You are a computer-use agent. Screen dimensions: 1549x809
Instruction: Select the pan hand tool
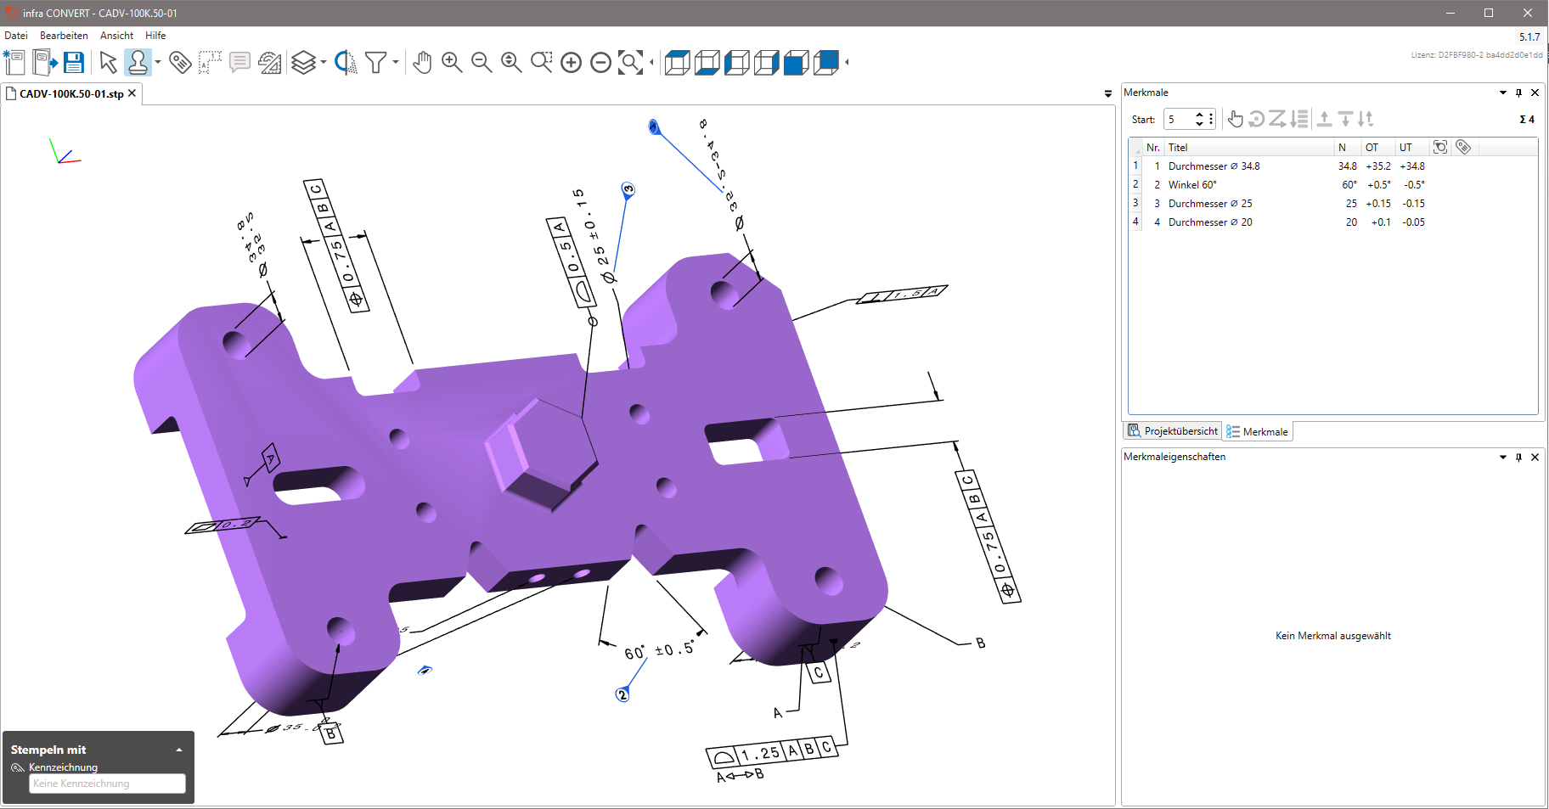click(422, 62)
